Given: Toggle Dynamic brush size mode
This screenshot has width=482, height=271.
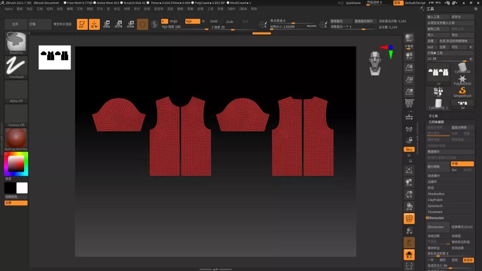Looking at the screenshot, I should 311,25.
